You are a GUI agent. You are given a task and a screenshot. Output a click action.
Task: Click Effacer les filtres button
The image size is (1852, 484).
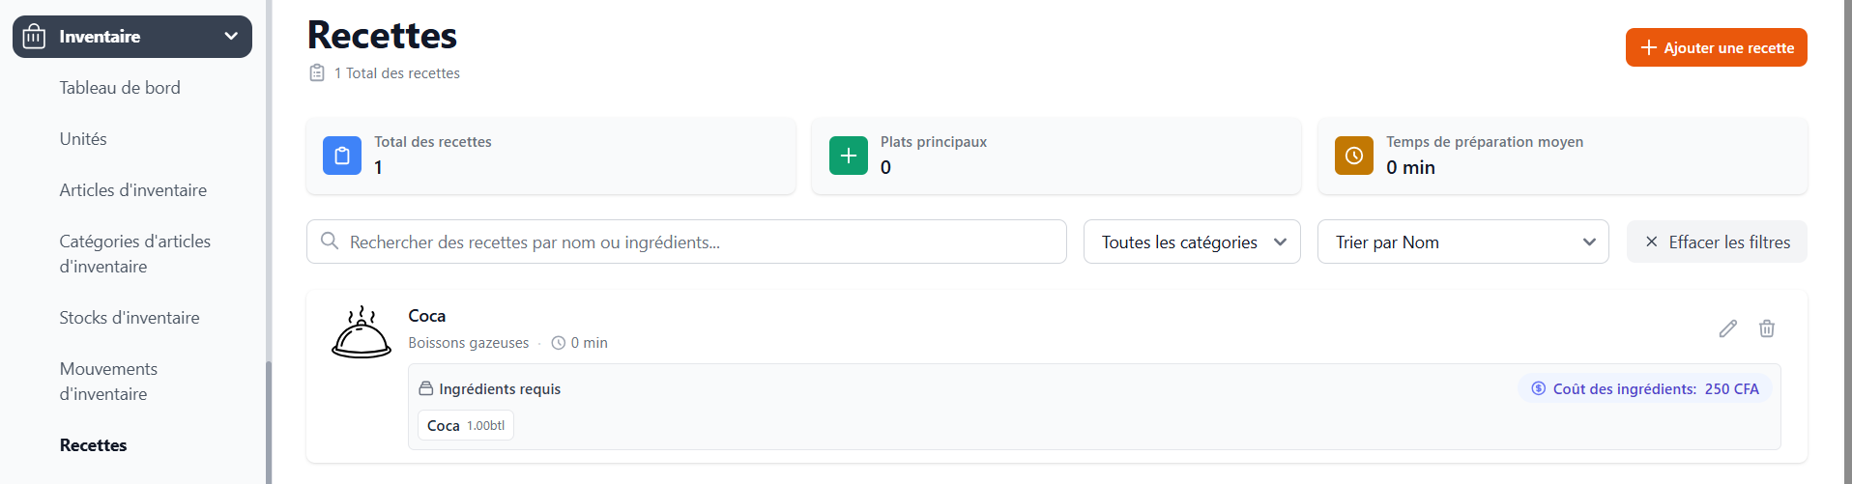(1717, 242)
